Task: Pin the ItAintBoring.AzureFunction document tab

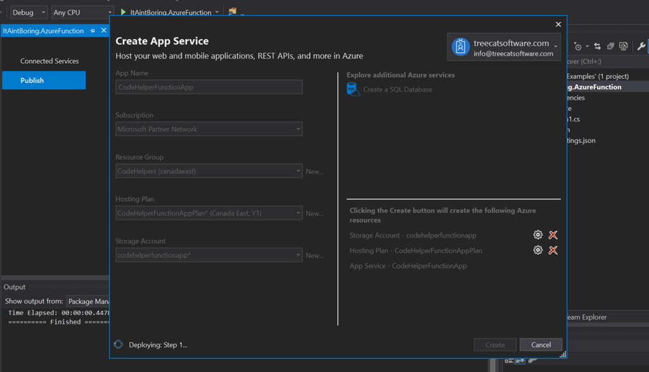Action: (93, 30)
